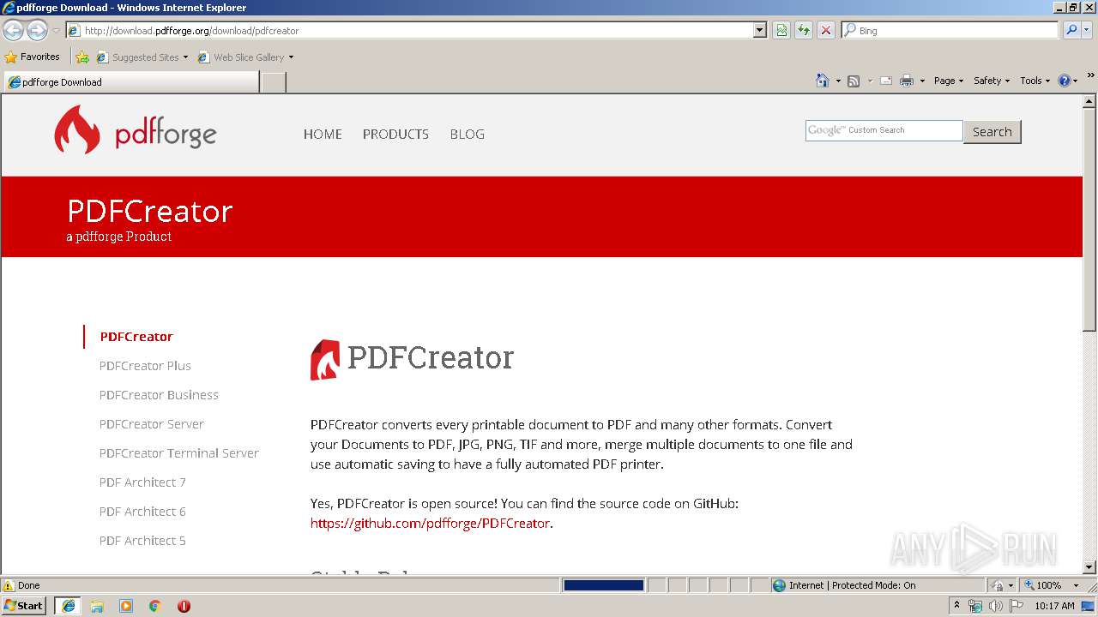This screenshot has width=1098, height=617.
Task: Click the Home icon in command bar
Action: [x=823, y=81]
